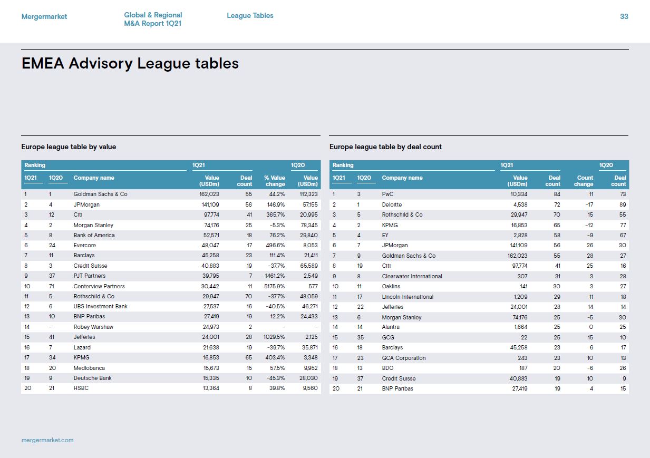
Task: Click the League Tables header label
Action: [x=250, y=16]
